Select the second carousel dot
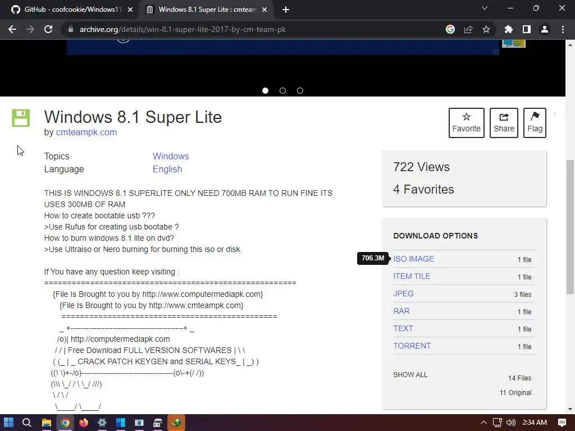575x431 pixels. pyautogui.click(x=283, y=90)
